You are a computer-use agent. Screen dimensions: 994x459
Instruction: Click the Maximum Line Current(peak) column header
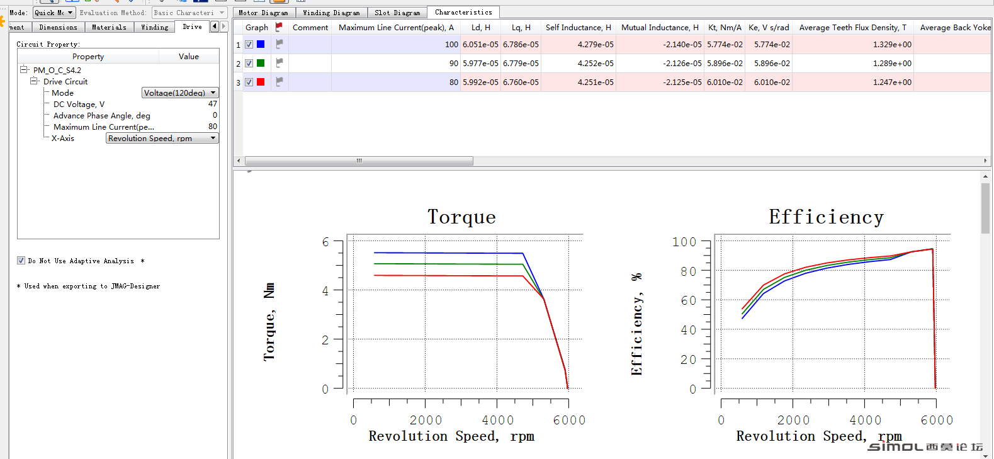(396, 27)
